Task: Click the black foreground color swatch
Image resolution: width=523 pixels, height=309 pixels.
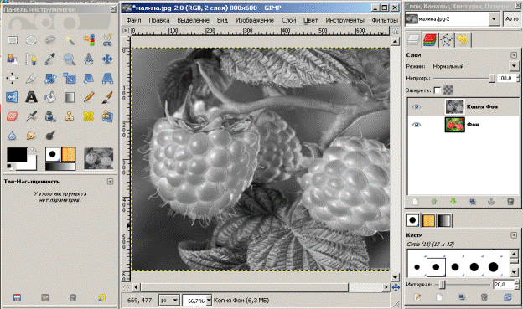Action: (17, 155)
